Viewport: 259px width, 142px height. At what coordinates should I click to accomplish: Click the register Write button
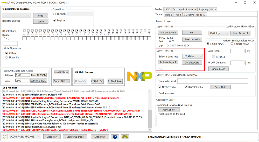(x=41, y=22)
